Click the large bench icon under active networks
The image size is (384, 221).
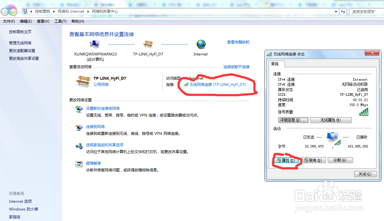[x=83, y=81]
